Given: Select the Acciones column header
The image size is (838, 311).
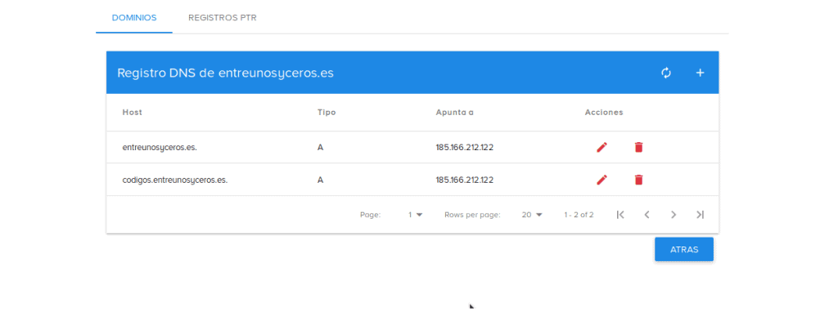Looking at the screenshot, I should (604, 113).
